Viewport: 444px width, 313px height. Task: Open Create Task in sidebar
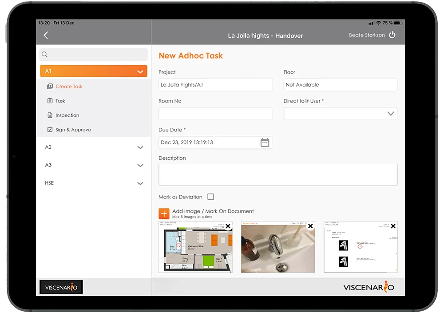pyautogui.click(x=69, y=87)
